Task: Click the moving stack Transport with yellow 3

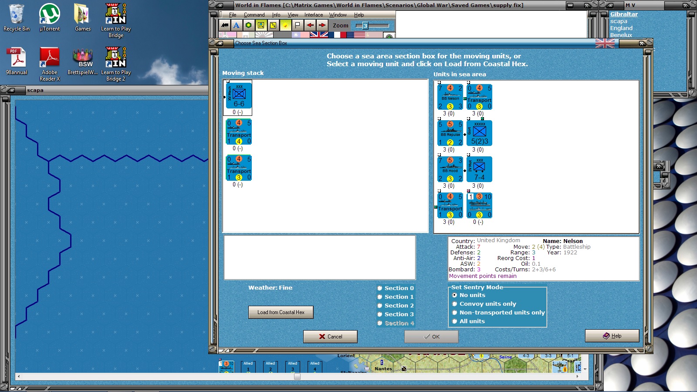Action: pyautogui.click(x=239, y=168)
